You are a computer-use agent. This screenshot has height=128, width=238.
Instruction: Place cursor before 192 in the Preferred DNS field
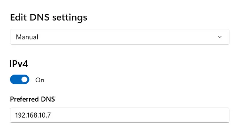[15, 115]
